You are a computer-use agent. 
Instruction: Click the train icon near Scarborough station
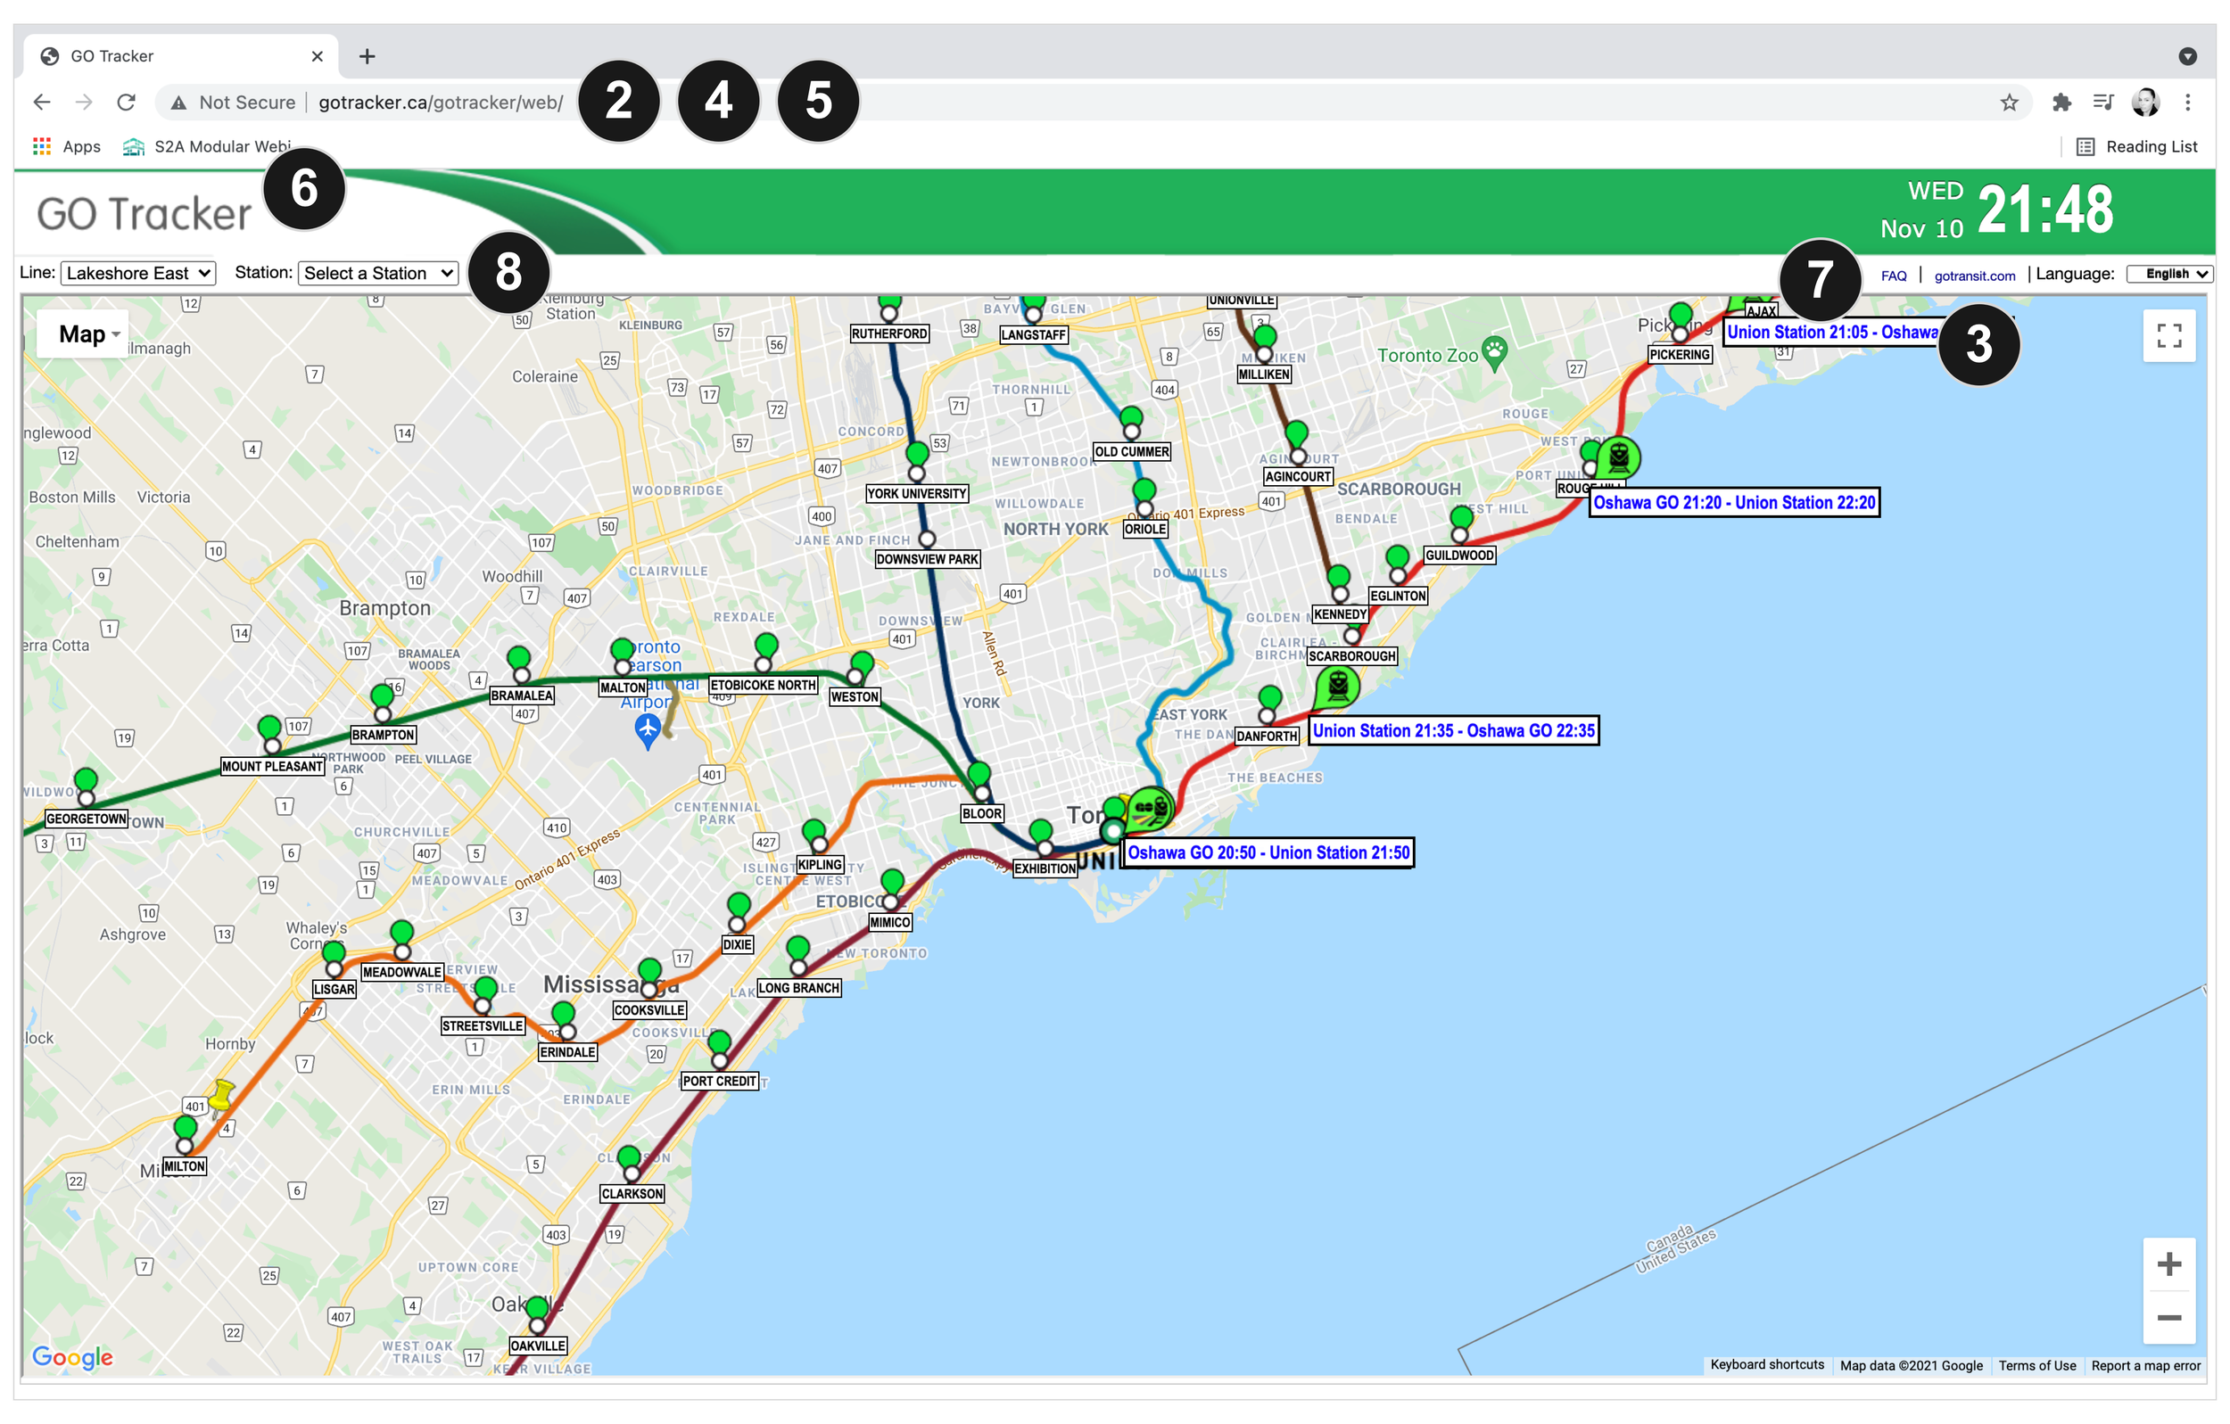tap(1337, 686)
